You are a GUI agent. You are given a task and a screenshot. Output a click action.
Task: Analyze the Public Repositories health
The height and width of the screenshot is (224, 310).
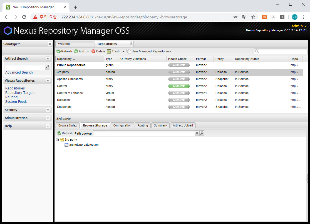click(x=179, y=65)
